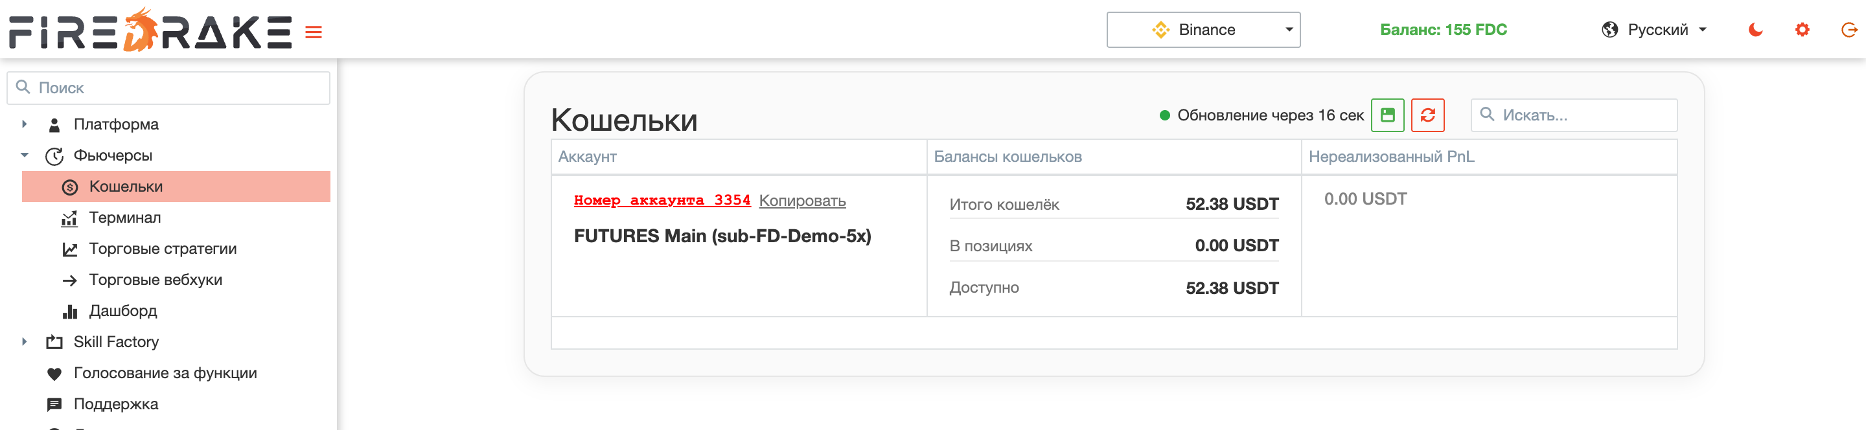Click the green save wallets button
Image resolution: width=1866 pixels, height=430 pixels.
(x=1387, y=115)
